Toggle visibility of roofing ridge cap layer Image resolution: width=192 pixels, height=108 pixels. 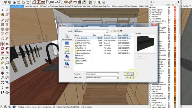169,10
